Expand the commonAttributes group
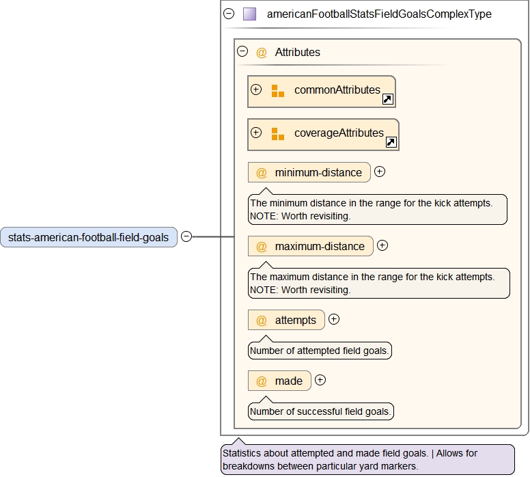The image size is (530, 477). pyautogui.click(x=256, y=90)
